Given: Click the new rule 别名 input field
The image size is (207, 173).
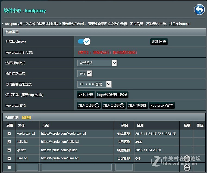Looking at the screenshot, I should 124,167.
